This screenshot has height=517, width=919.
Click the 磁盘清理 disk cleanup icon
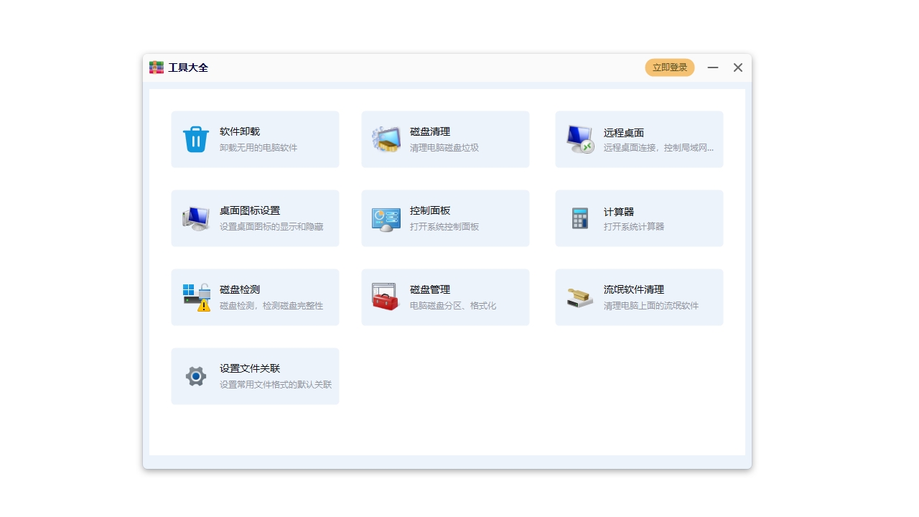pyautogui.click(x=386, y=139)
